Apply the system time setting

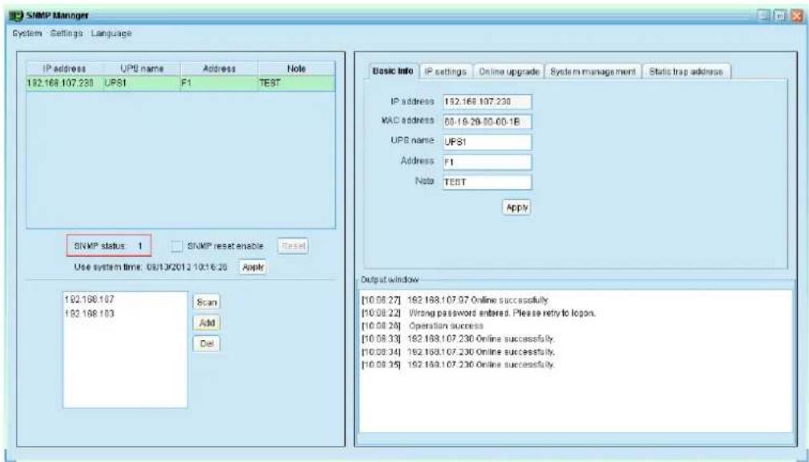coord(253,267)
